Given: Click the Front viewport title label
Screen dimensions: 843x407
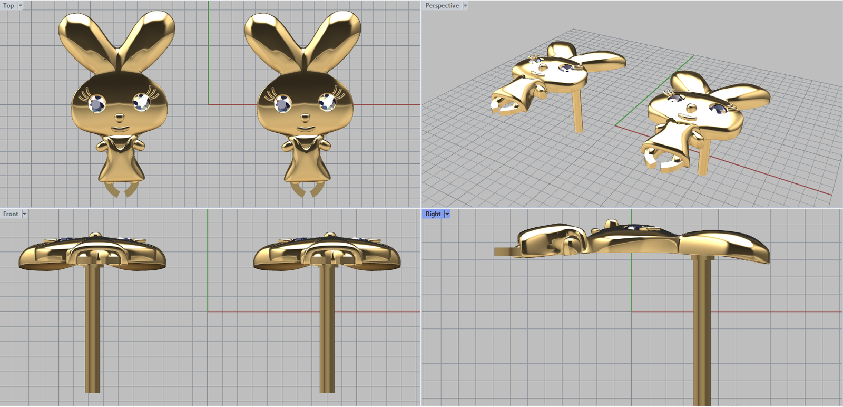Looking at the screenshot, I should [11, 214].
